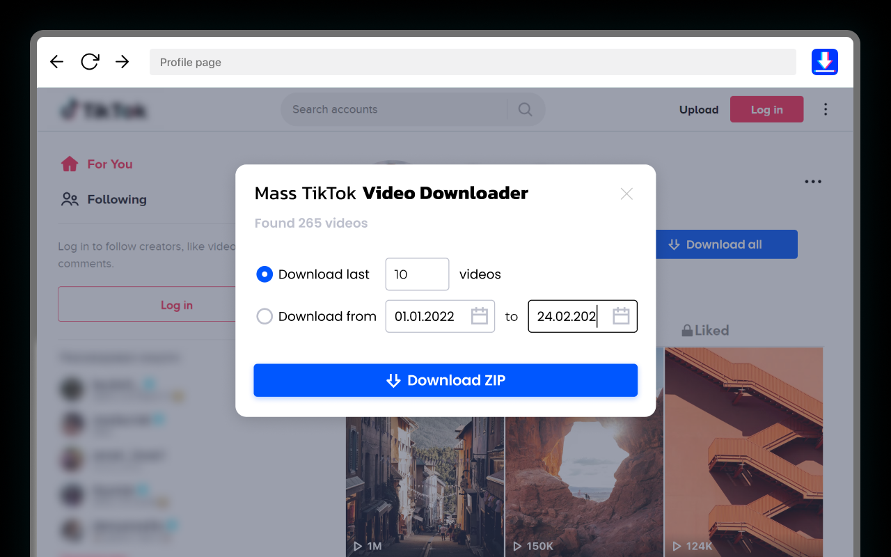Click the locked Liked tab padlock icon
This screenshot has height=557, width=891.
click(686, 330)
